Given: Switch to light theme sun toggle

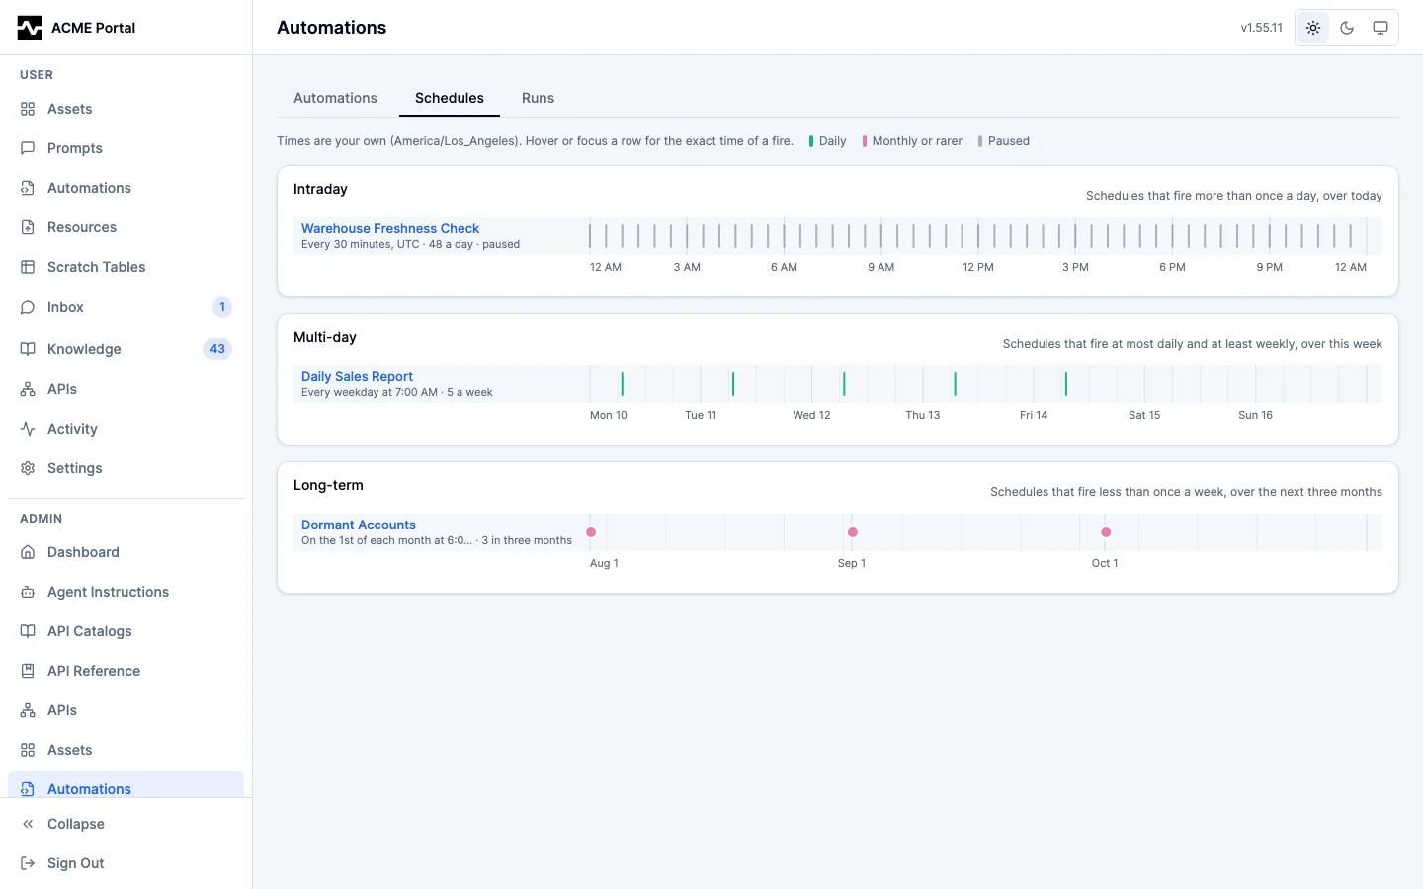Looking at the screenshot, I should (x=1313, y=28).
